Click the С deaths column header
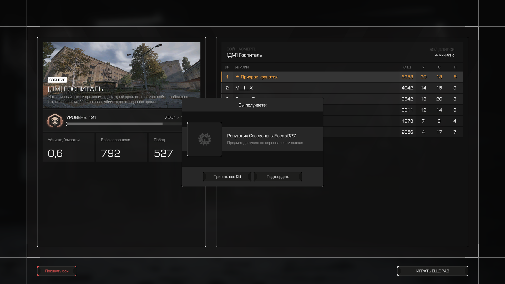This screenshot has height=284, width=505. click(439, 67)
